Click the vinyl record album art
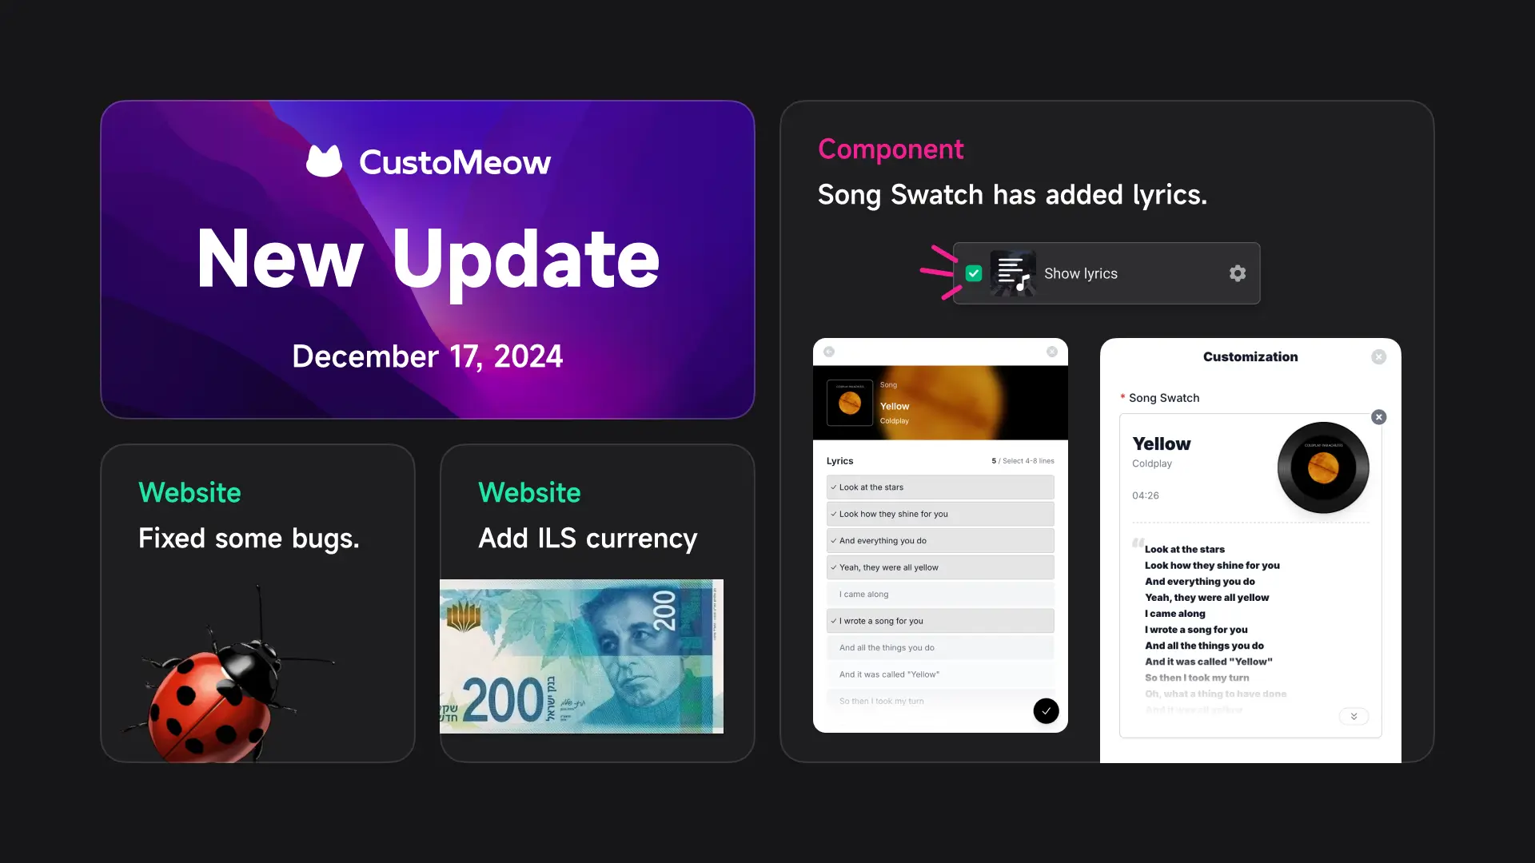Image resolution: width=1535 pixels, height=863 pixels. (1323, 467)
